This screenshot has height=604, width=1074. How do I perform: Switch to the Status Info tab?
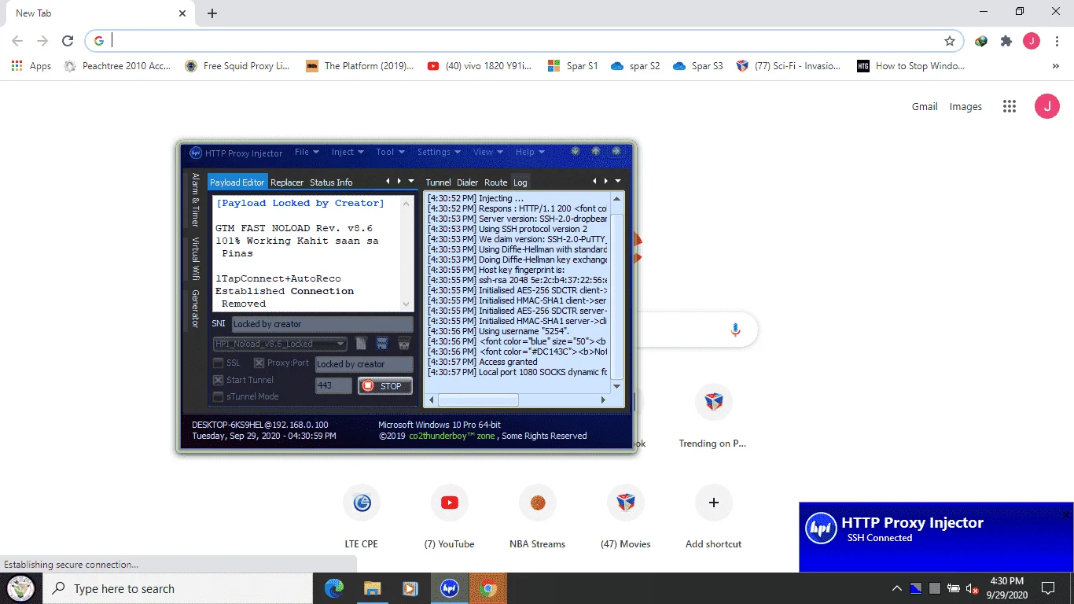[x=331, y=182]
